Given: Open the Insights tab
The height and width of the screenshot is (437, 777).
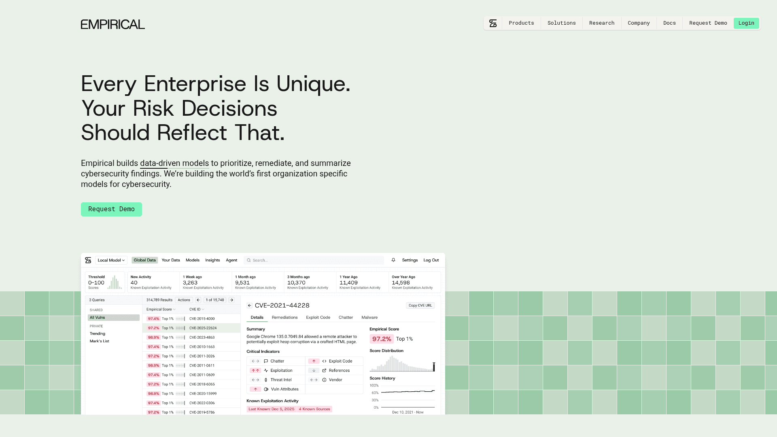Looking at the screenshot, I should pyautogui.click(x=212, y=260).
